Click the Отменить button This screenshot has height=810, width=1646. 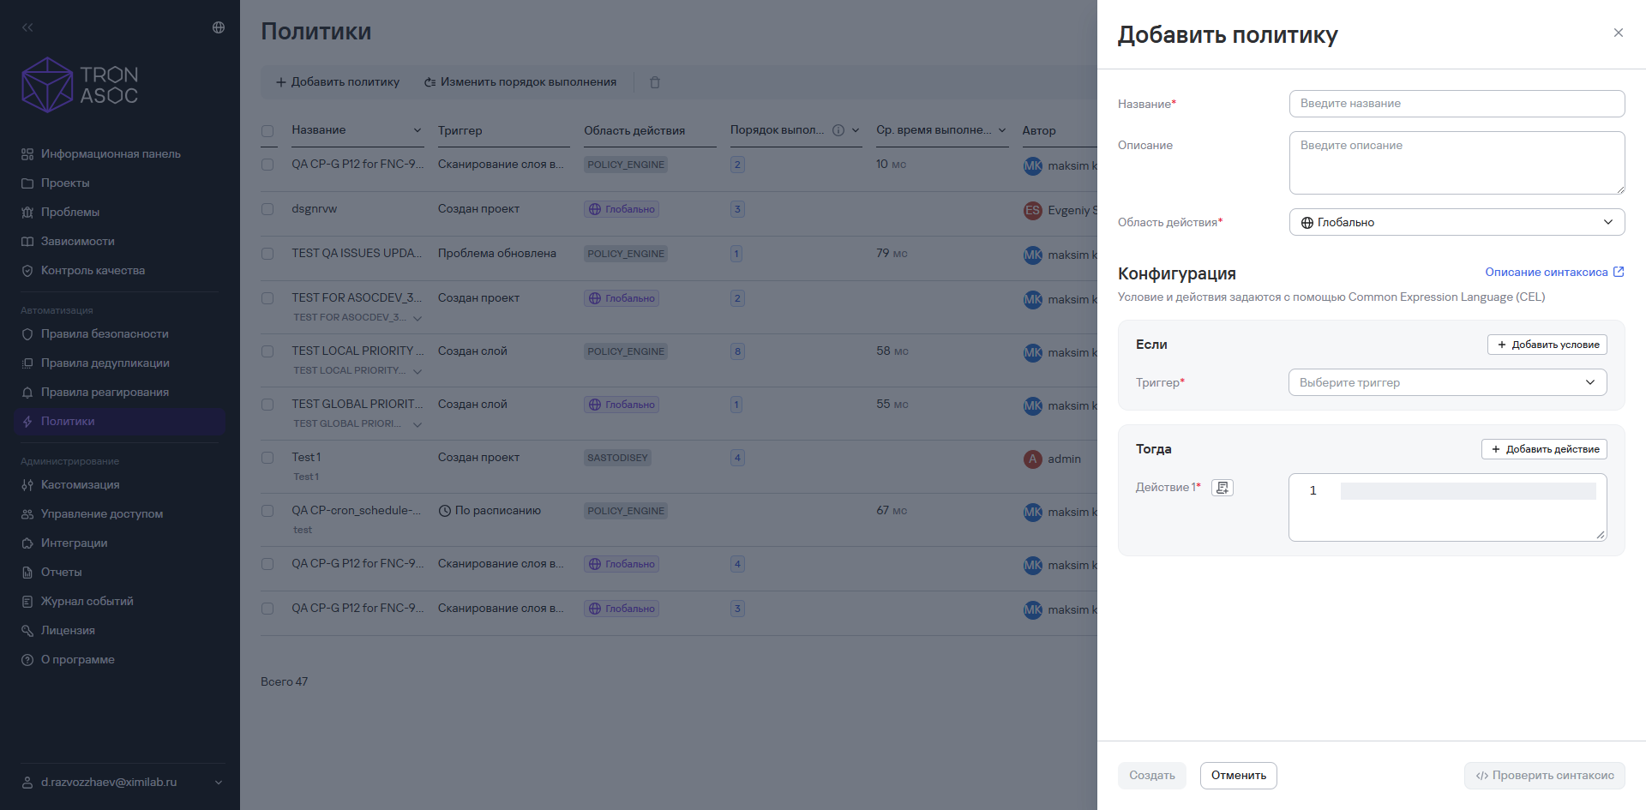(1238, 776)
